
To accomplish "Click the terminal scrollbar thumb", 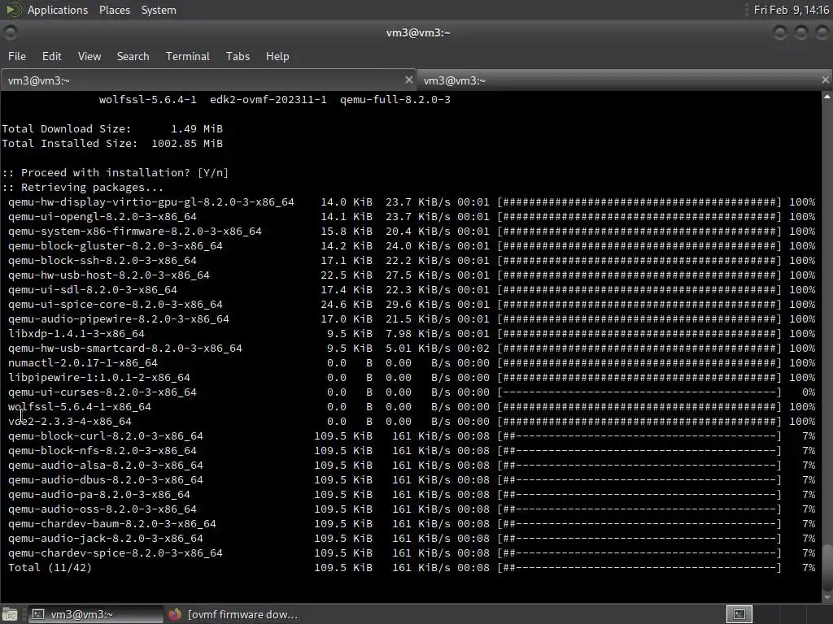I will 827,566.
